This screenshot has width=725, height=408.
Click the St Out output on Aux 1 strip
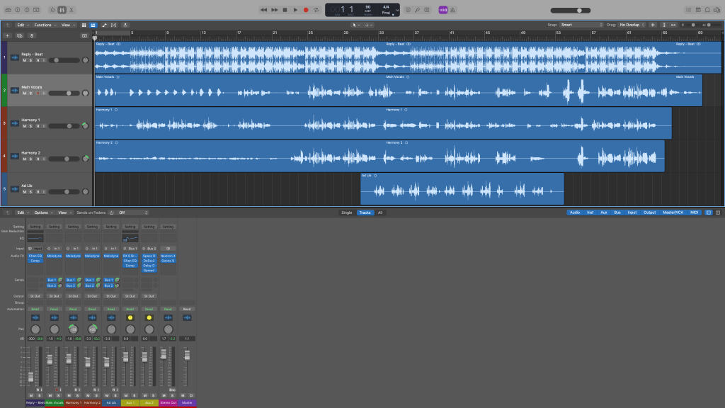[x=130, y=296]
